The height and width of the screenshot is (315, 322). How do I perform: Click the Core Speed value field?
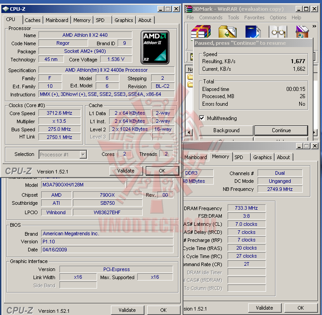59,113
